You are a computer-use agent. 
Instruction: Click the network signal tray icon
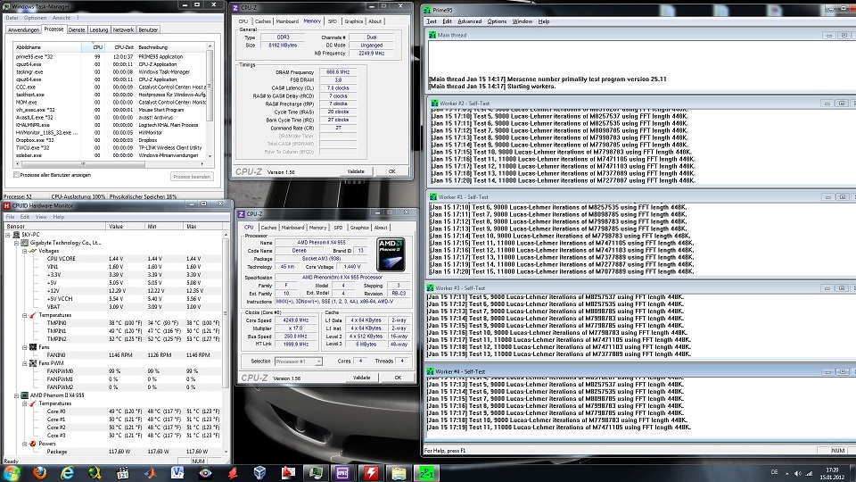(809, 473)
